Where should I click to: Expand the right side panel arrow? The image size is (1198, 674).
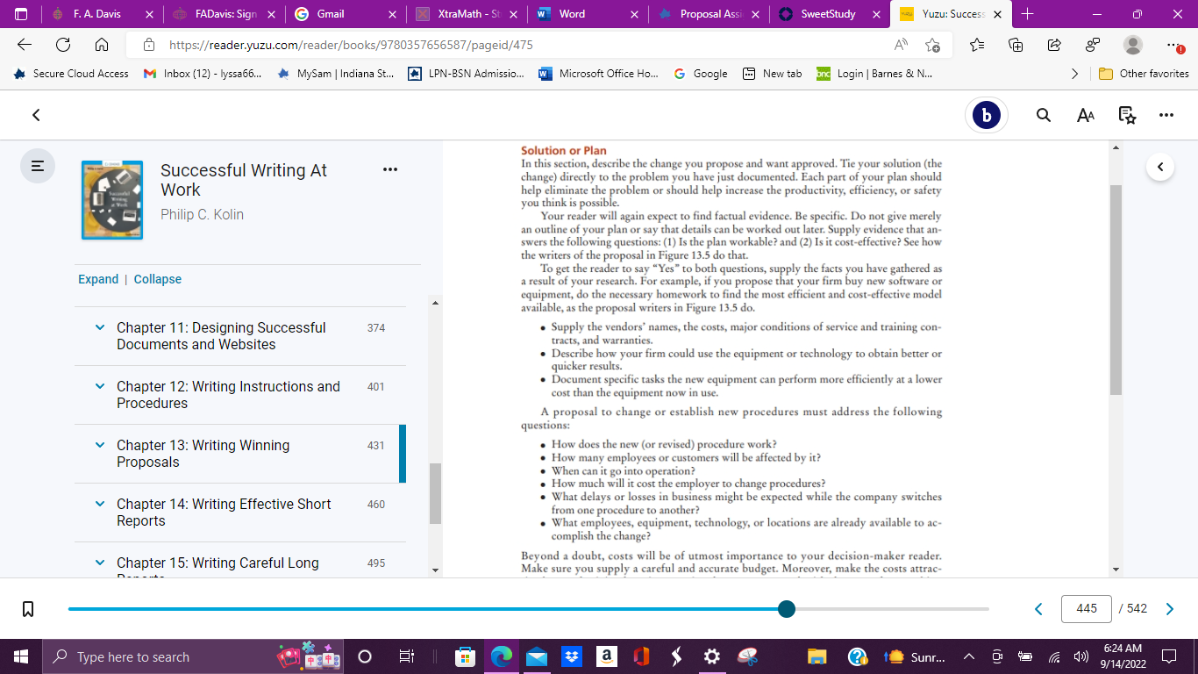click(1160, 167)
